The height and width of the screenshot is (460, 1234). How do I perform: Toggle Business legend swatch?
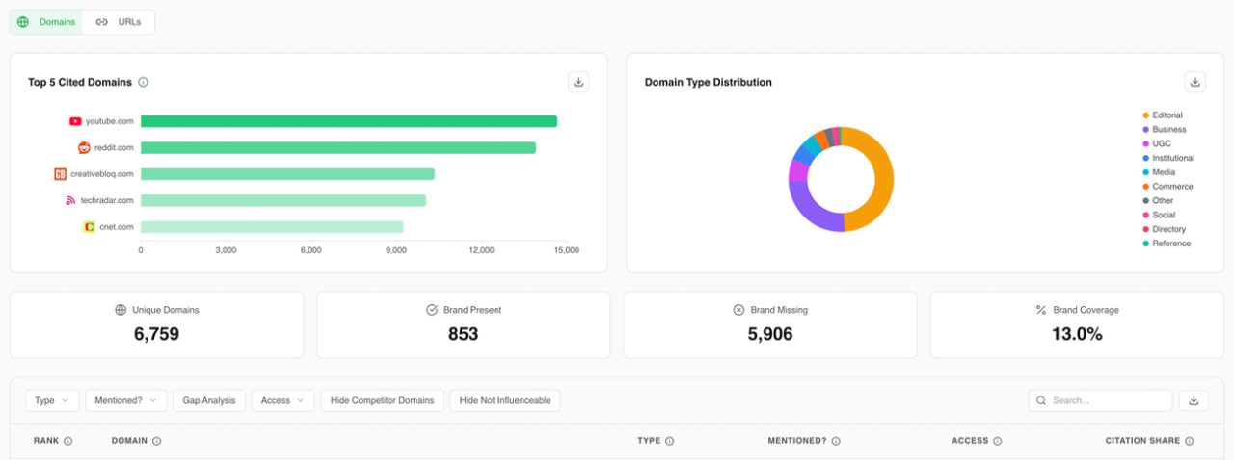coord(1145,130)
